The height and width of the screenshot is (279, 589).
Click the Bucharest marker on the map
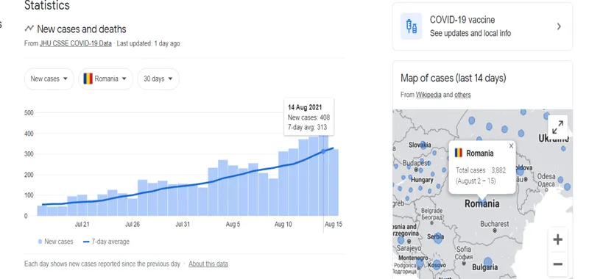[494, 231]
